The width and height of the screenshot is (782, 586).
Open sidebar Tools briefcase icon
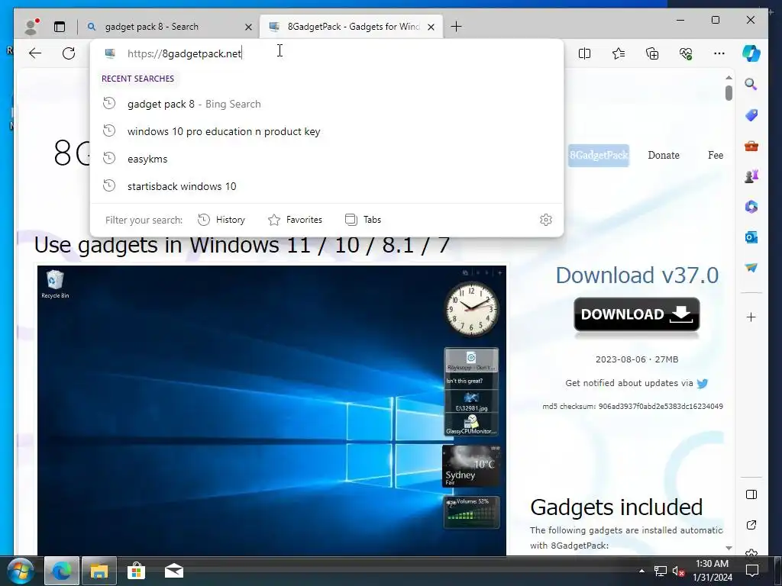coord(751,146)
